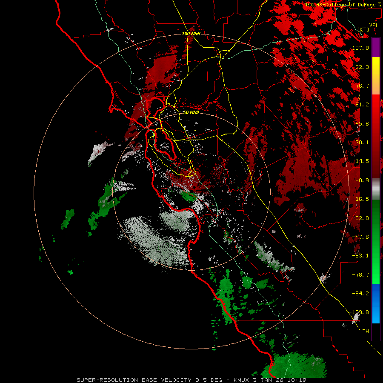This screenshot has width=383, height=383.
Task: Select the 107.8 legend value
Action: (x=360, y=48)
